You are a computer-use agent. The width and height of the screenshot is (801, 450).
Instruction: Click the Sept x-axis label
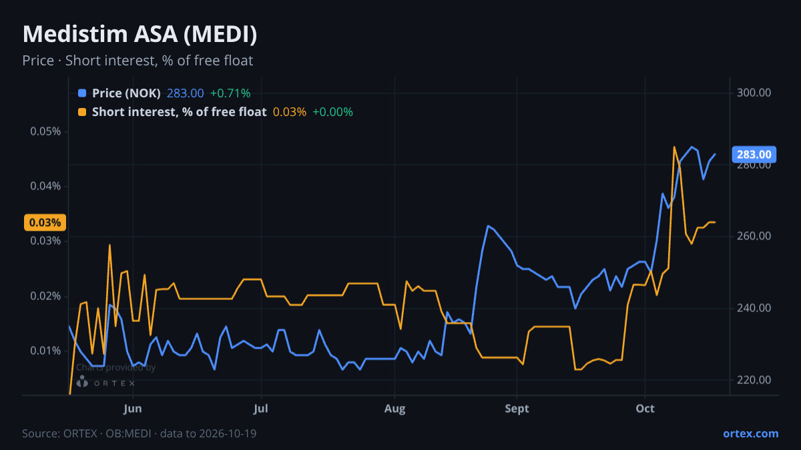(517, 408)
